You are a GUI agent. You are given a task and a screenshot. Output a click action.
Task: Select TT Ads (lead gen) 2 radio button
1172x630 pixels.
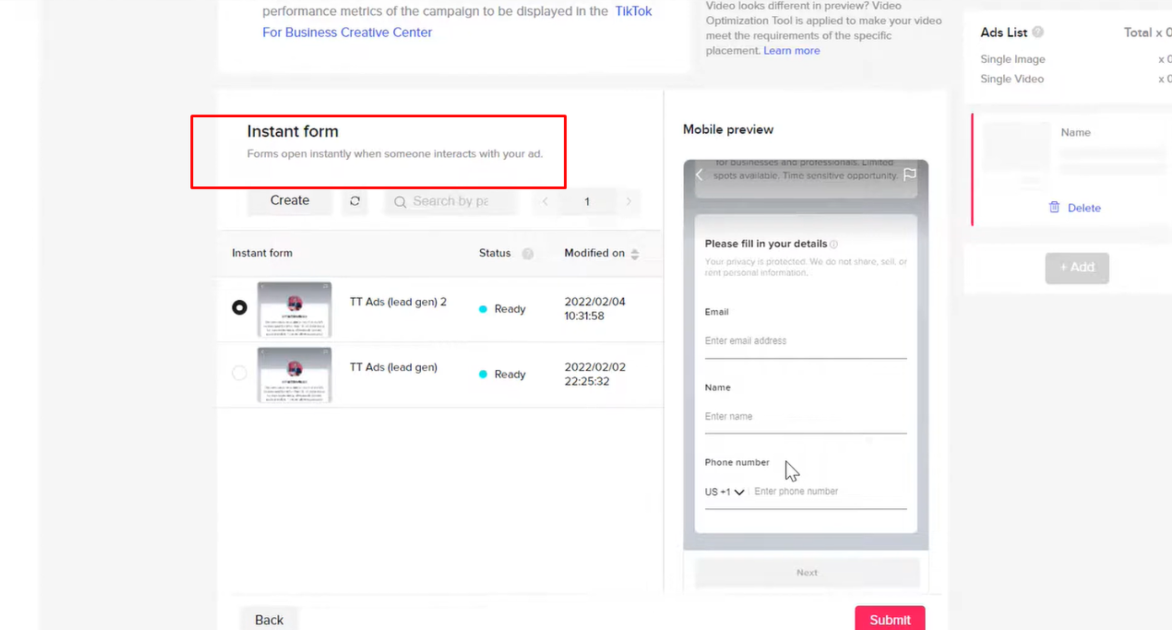[x=239, y=307]
